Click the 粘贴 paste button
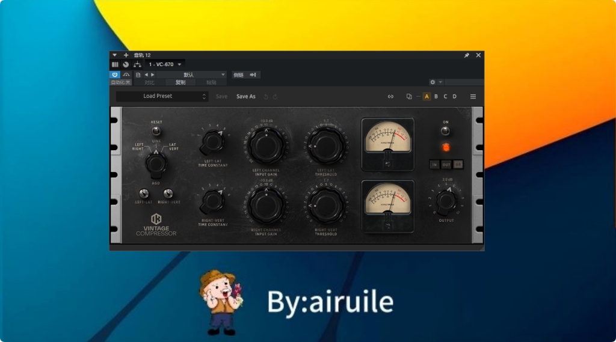Screen dimensions: 616x342 tap(211, 82)
